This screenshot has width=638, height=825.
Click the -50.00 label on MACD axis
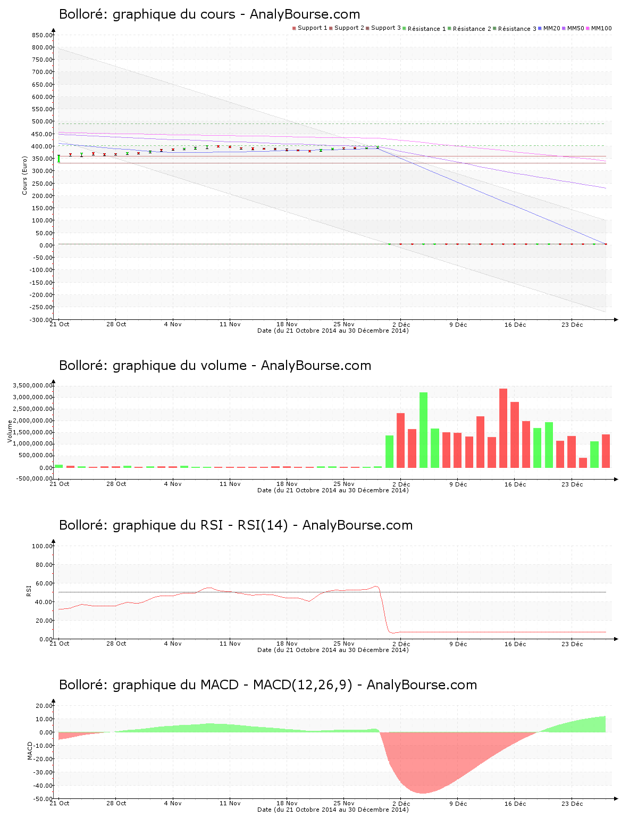(x=43, y=799)
